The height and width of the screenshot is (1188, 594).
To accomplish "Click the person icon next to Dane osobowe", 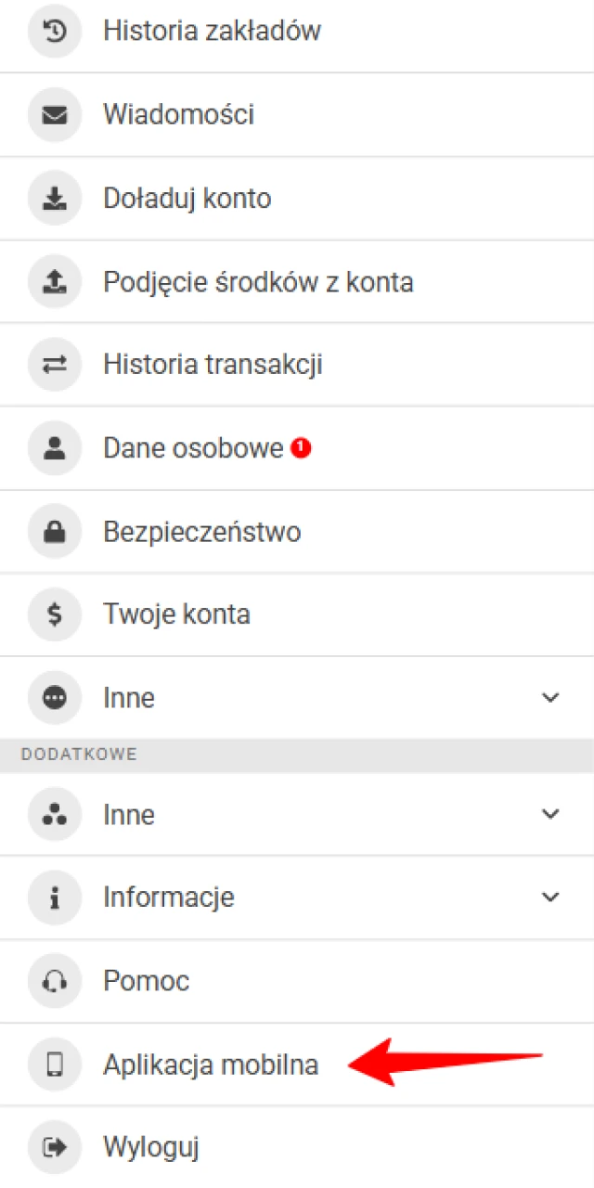I will [x=54, y=447].
